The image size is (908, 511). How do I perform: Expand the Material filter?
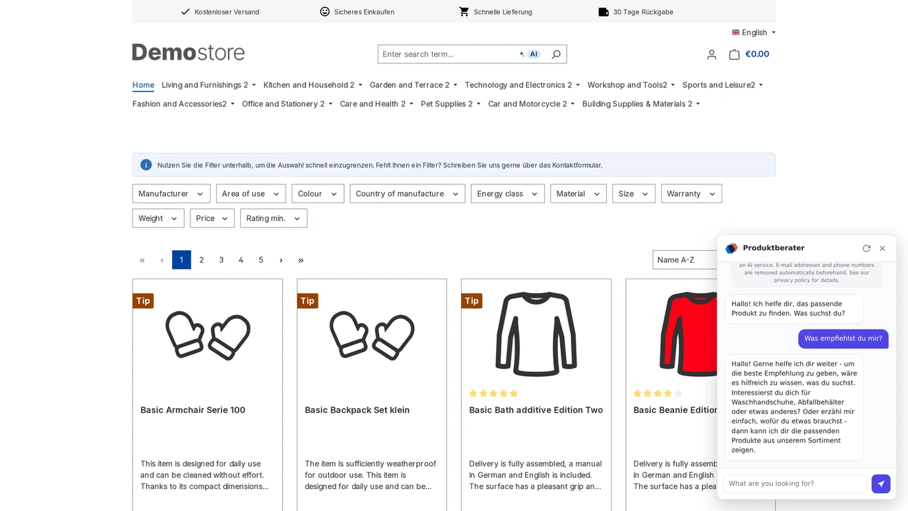[x=579, y=194]
